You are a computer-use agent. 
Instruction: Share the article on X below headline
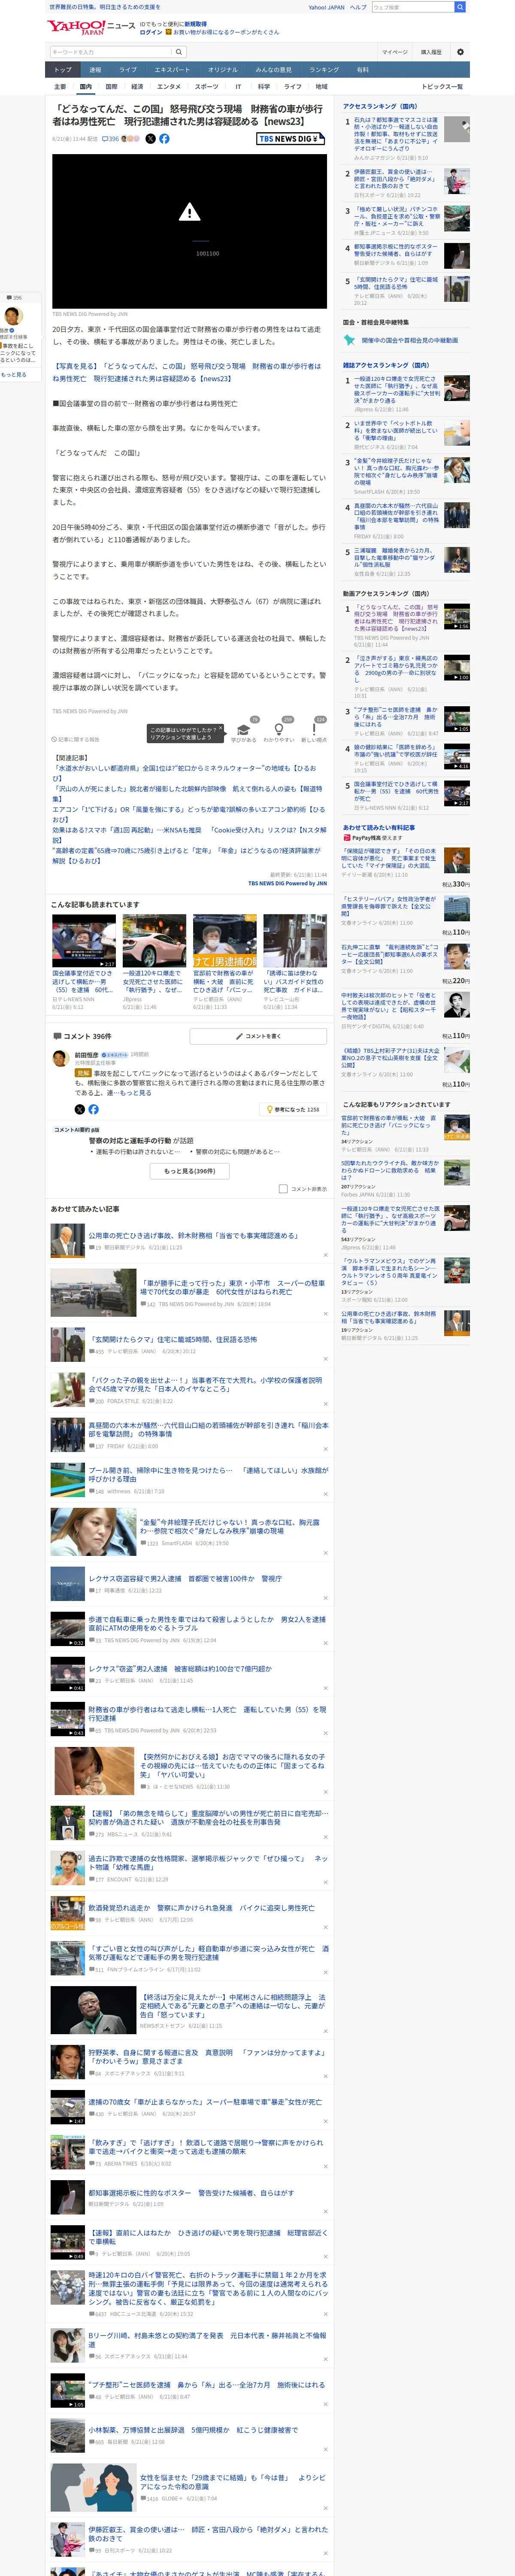coord(150,139)
